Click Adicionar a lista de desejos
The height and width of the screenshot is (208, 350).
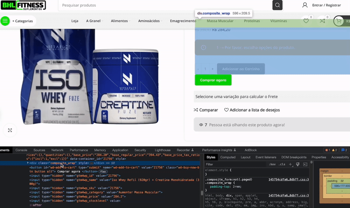point(252,110)
